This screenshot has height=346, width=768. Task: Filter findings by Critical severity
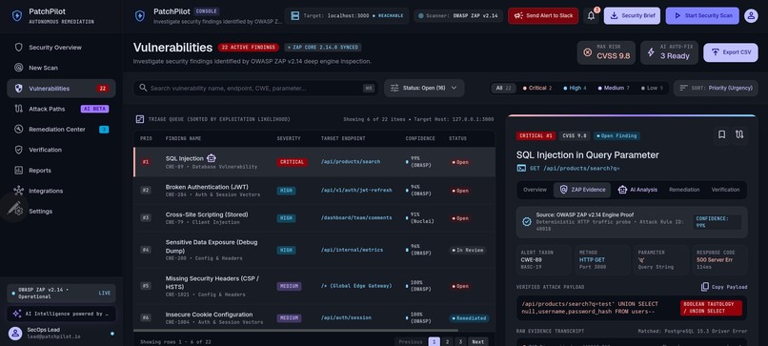[536, 89]
